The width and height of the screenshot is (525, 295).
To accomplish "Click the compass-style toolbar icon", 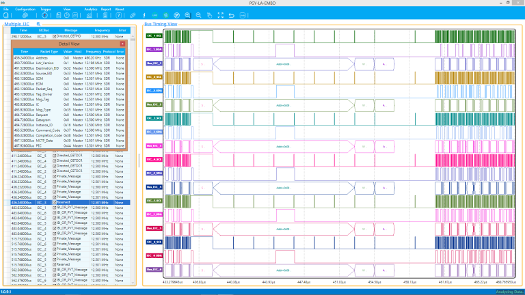I will 177,16.
